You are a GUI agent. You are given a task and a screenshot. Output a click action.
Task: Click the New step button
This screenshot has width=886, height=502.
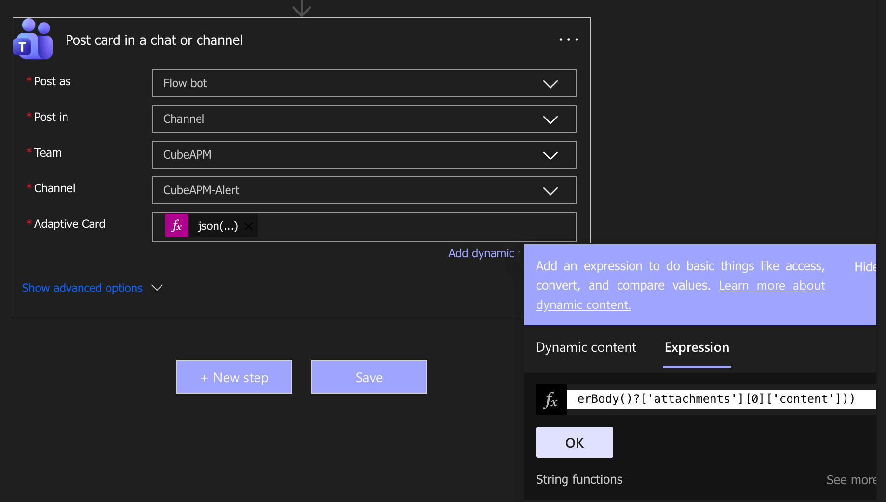234,377
